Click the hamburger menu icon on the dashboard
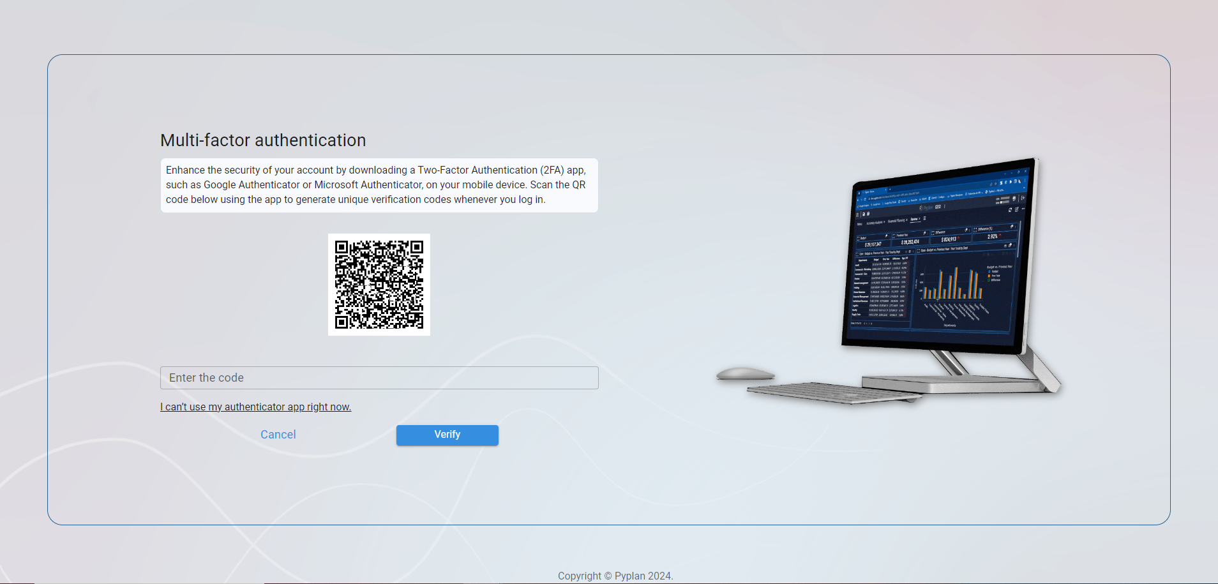This screenshot has height=584, width=1218. click(x=857, y=214)
